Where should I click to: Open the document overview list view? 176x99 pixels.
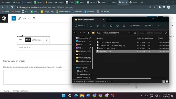click(34, 18)
